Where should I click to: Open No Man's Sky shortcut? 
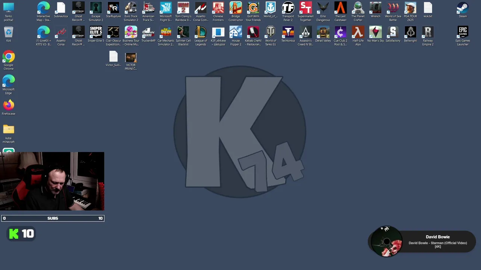click(375, 34)
